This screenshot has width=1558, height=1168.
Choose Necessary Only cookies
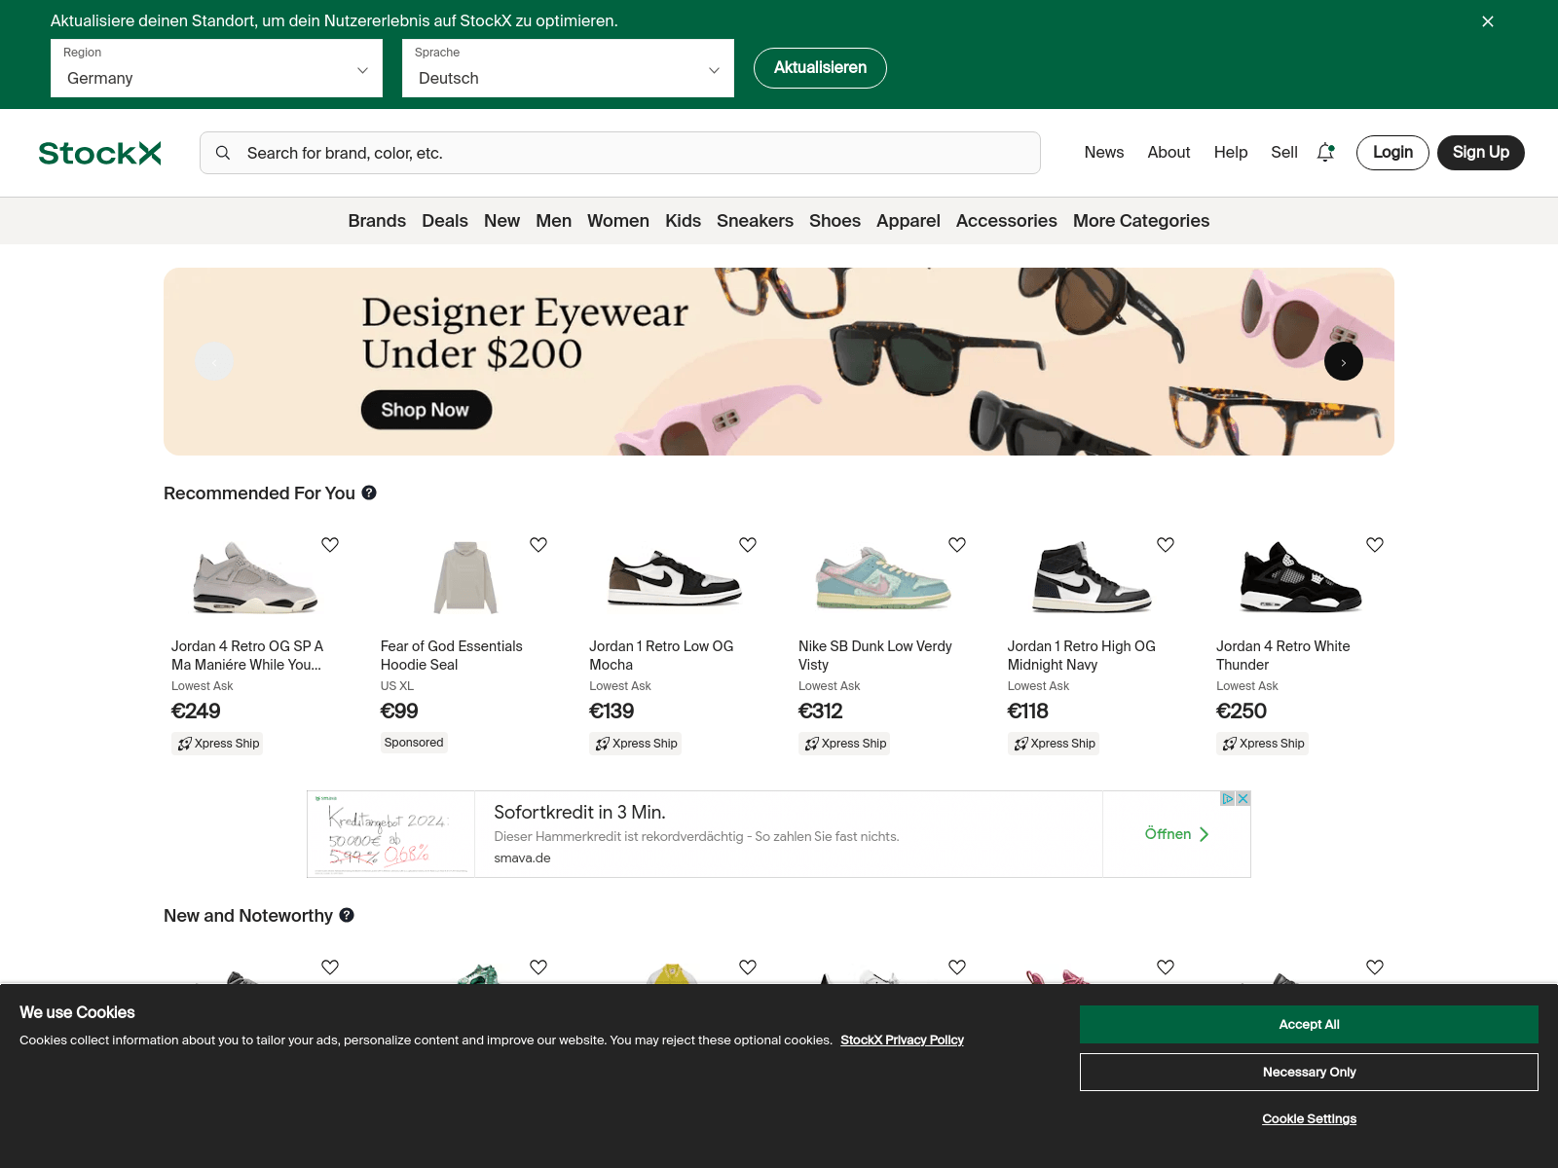(x=1309, y=1072)
